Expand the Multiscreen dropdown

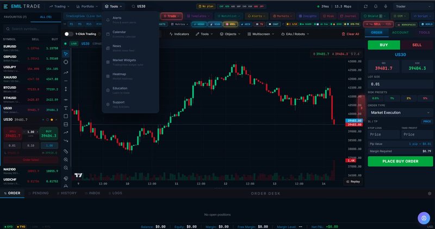click(260, 34)
